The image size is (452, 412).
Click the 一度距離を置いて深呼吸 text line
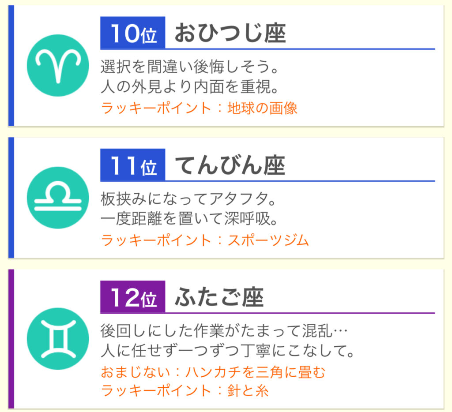(x=189, y=219)
